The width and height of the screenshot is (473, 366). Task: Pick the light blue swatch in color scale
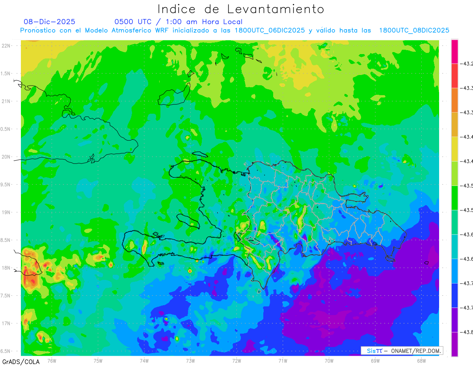point(454,271)
